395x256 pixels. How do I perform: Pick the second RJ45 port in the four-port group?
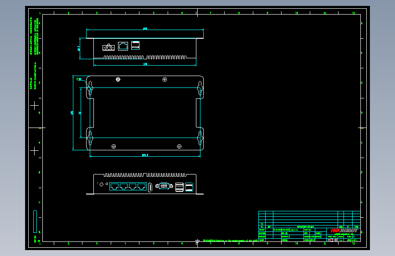123,186
